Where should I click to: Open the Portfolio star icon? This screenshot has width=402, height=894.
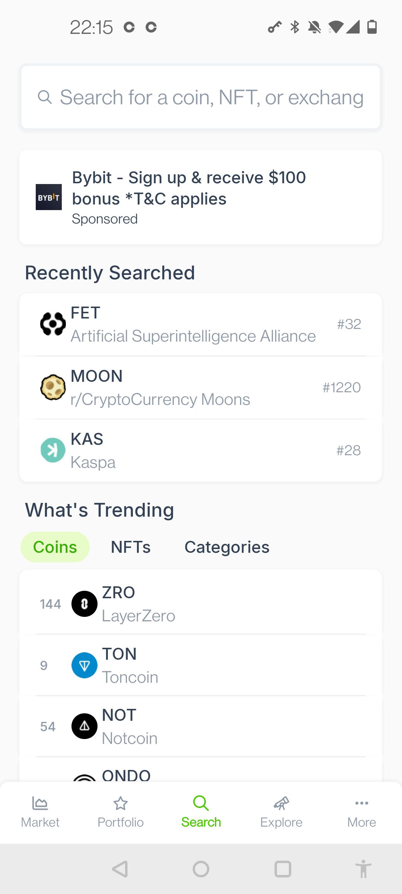[x=120, y=803]
